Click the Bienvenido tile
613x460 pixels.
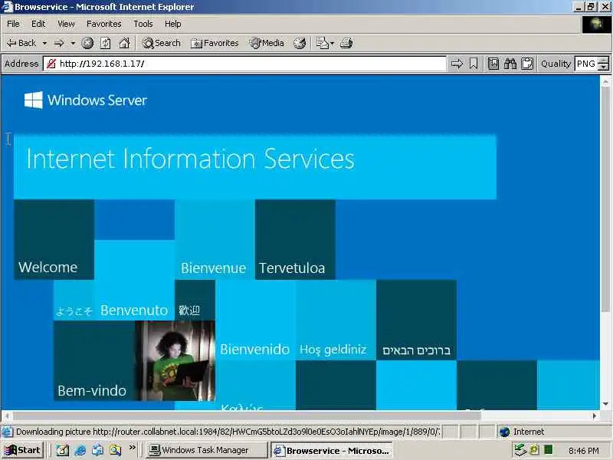coord(255,320)
